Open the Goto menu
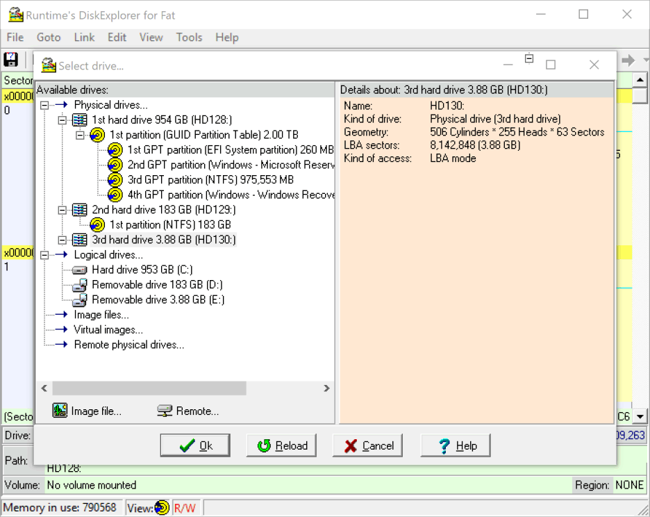Viewport: 650px width, 517px height. point(49,38)
